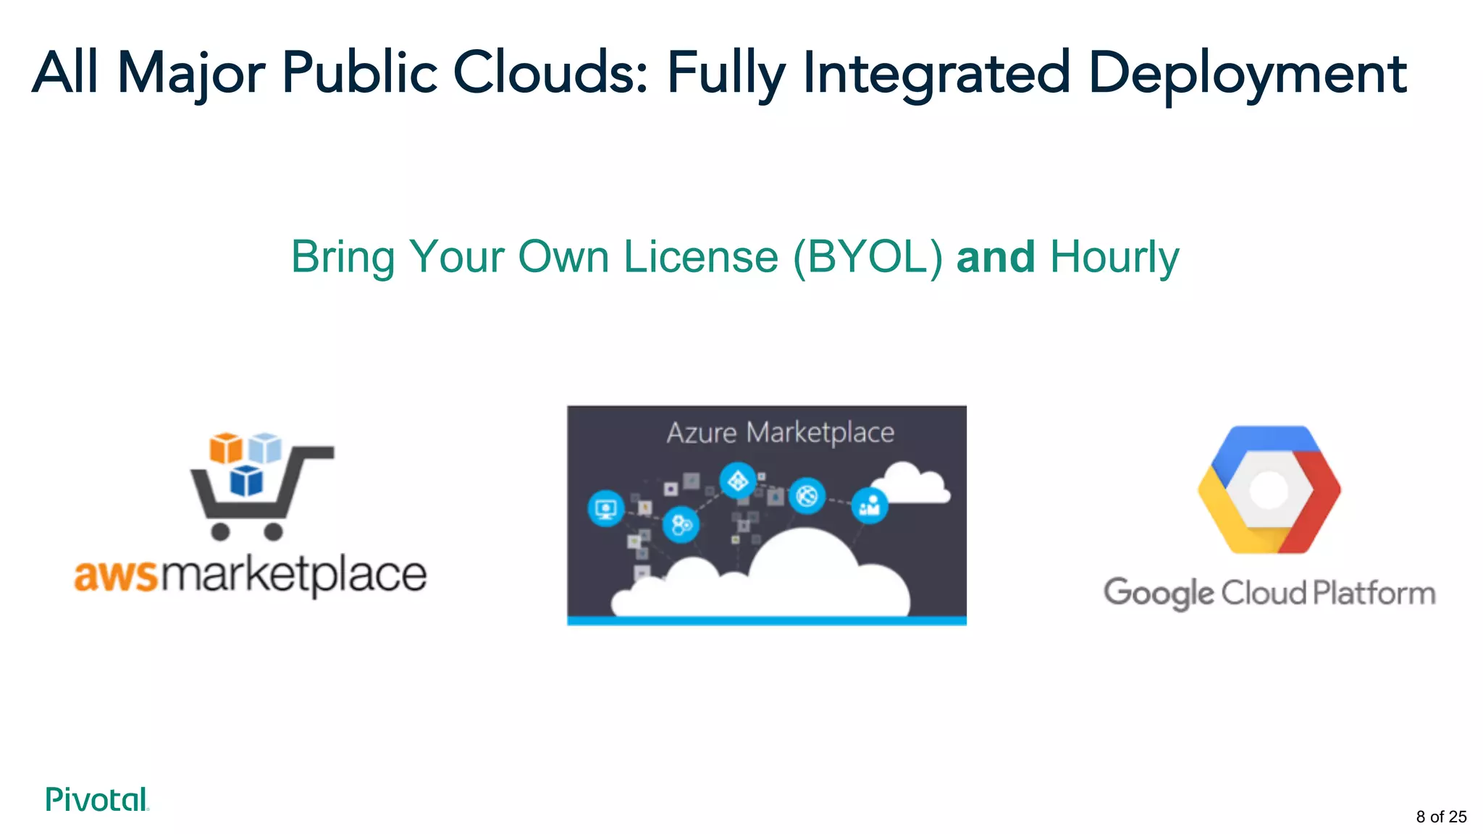Click the AWS Marketplace shopping cart icon
The height and width of the screenshot is (834, 1483).
pyautogui.click(x=261, y=486)
